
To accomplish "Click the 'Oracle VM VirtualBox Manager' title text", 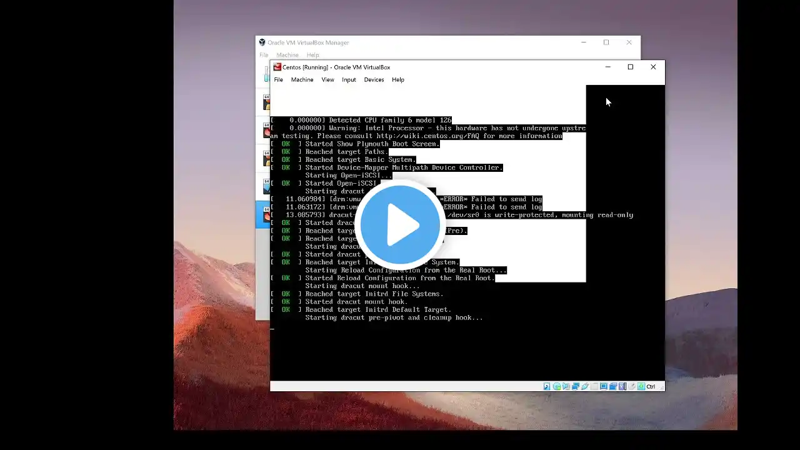I will 308,42.
